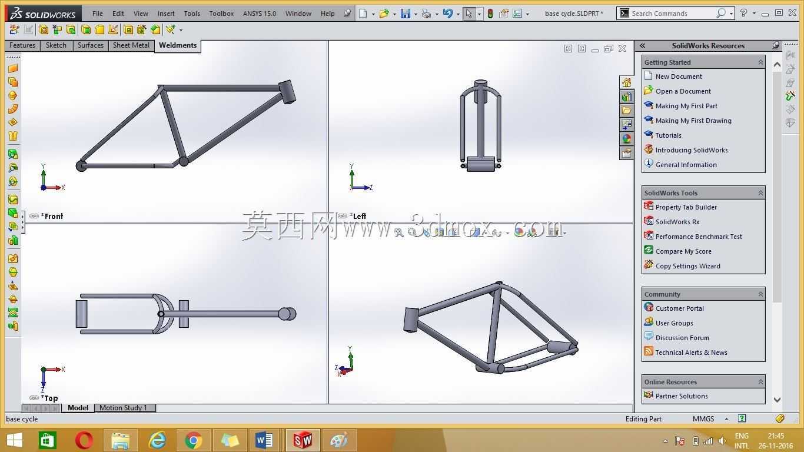
Task: Click the Windows Start button
Action: pos(14,440)
